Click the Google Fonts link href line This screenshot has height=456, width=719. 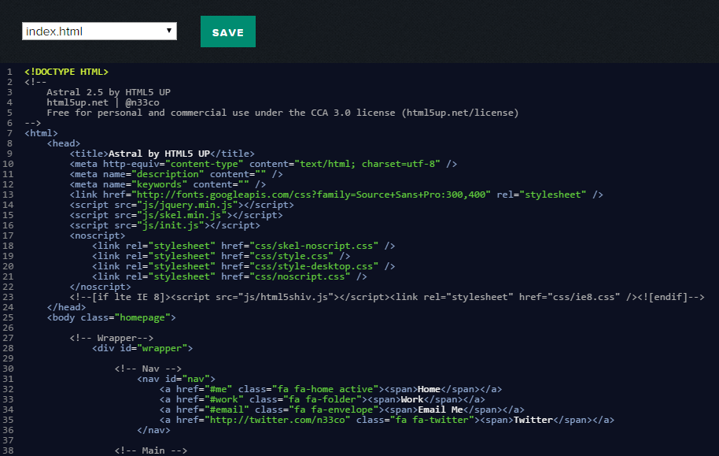(x=336, y=195)
